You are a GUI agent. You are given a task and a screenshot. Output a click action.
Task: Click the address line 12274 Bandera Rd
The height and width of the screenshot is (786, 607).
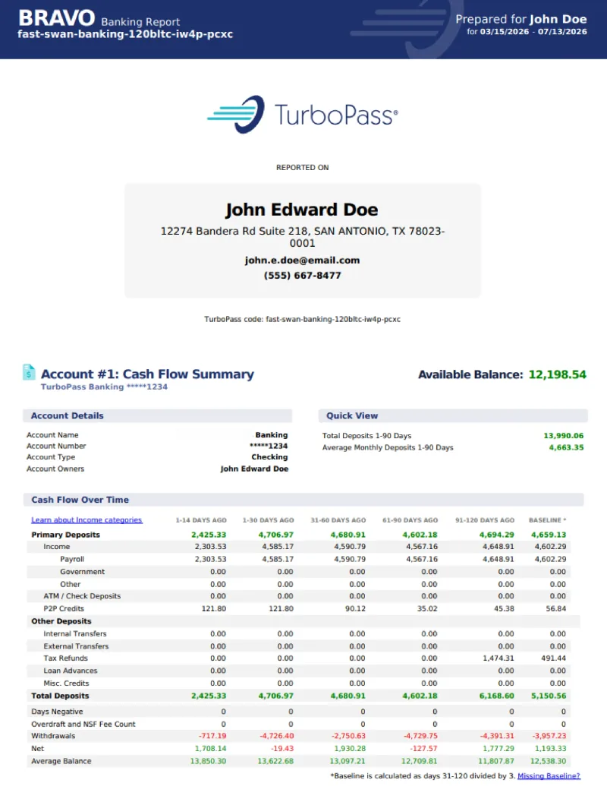click(303, 237)
